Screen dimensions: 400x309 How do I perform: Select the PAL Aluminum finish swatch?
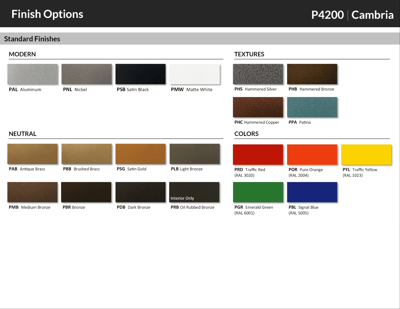(x=32, y=73)
